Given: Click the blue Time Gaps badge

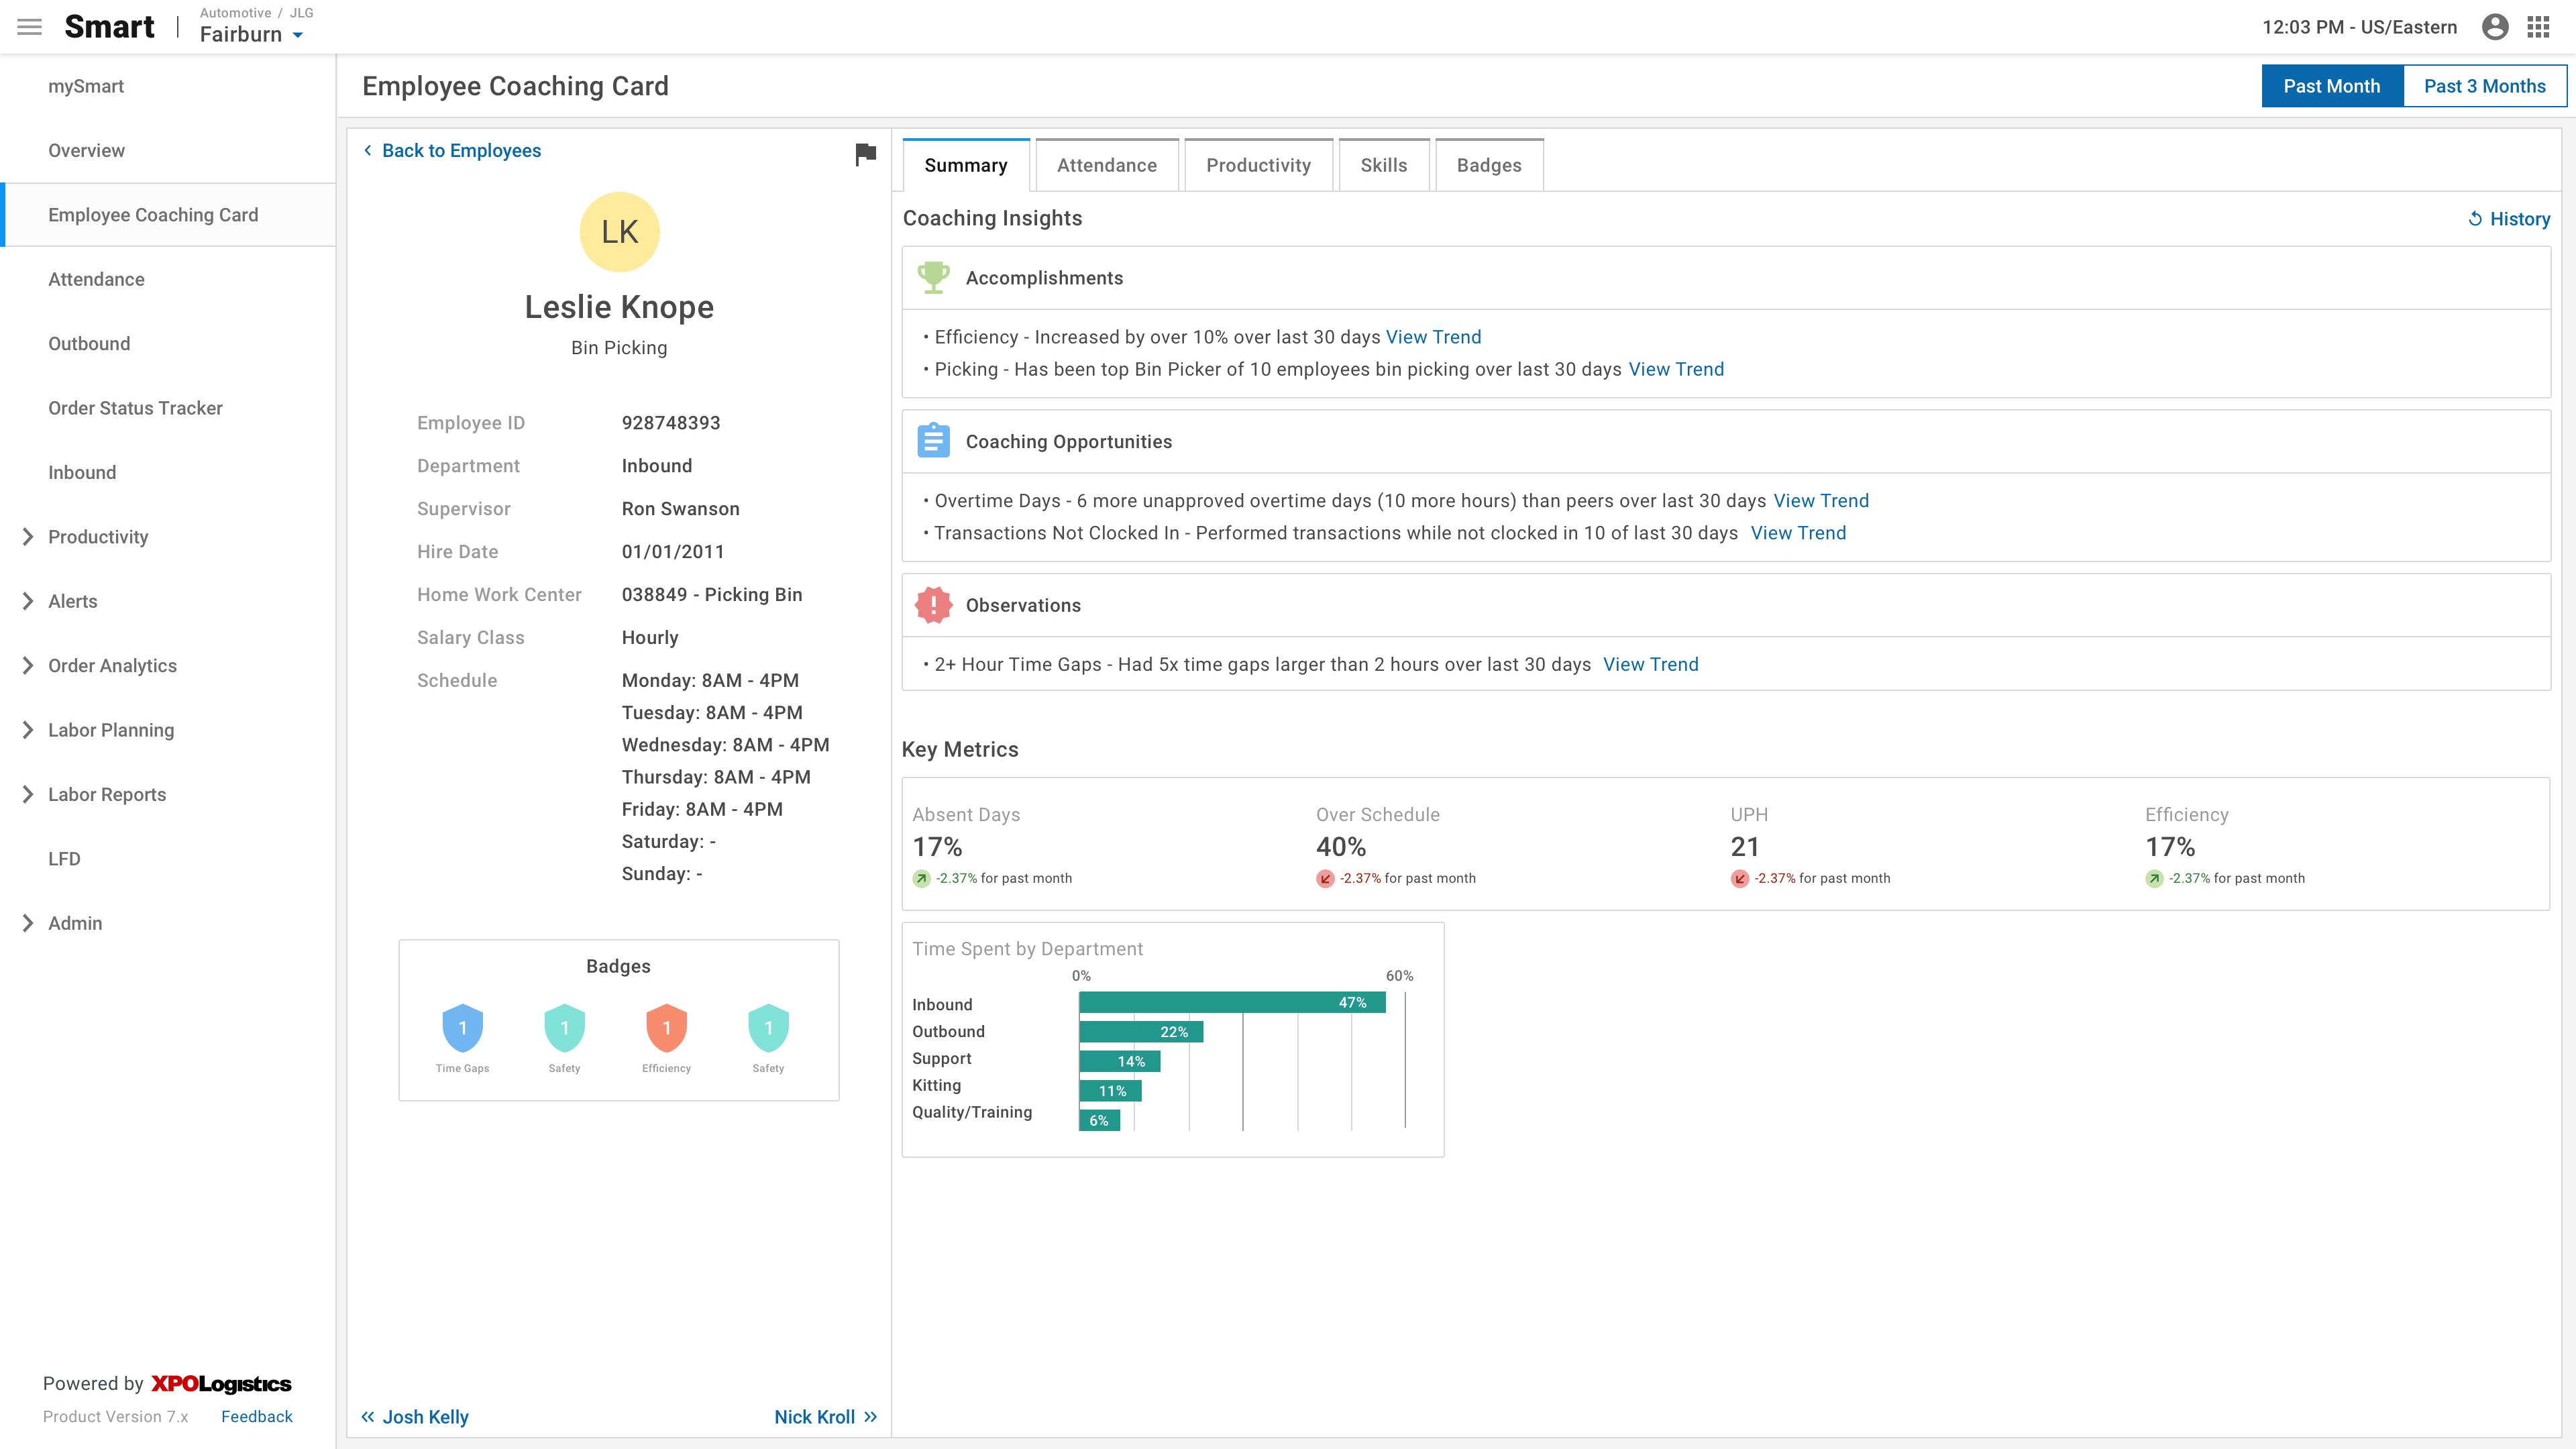Looking at the screenshot, I should pos(462,1028).
